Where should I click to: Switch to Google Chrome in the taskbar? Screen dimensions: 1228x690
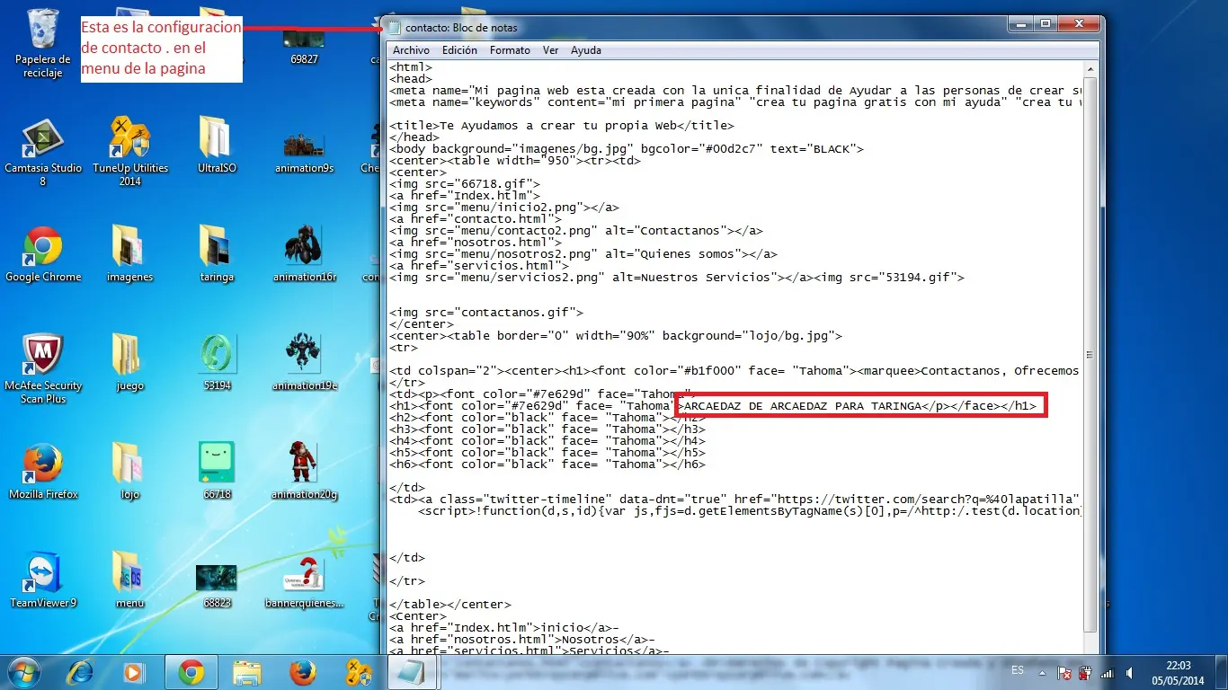click(190, 671)
